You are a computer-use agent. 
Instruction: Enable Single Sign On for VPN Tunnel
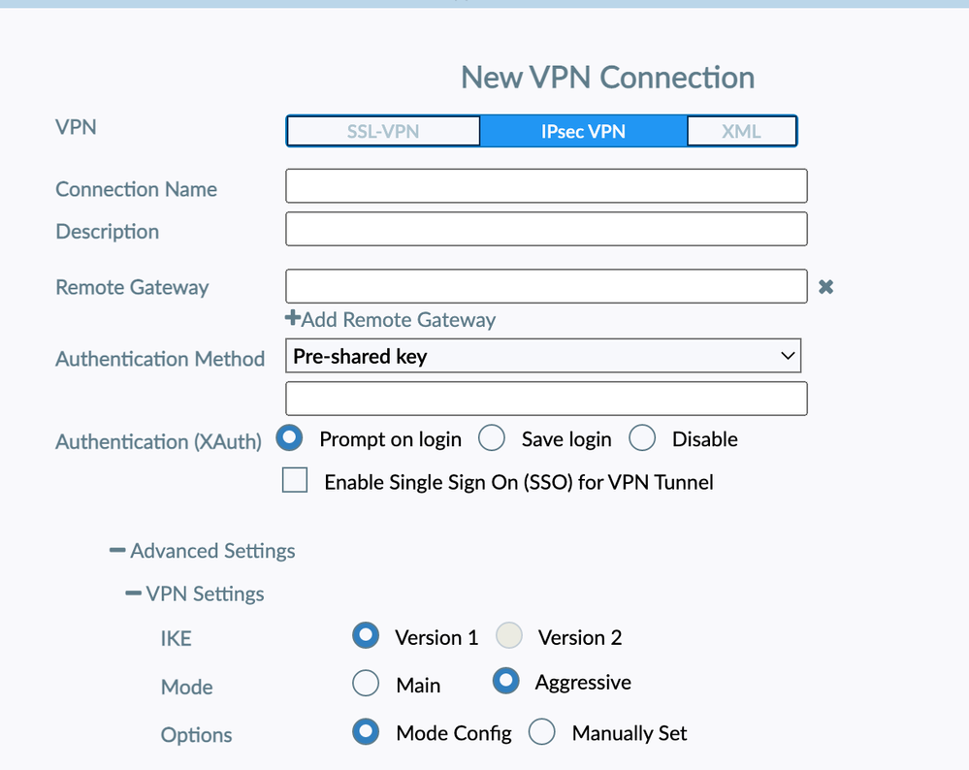click(295, 480)
